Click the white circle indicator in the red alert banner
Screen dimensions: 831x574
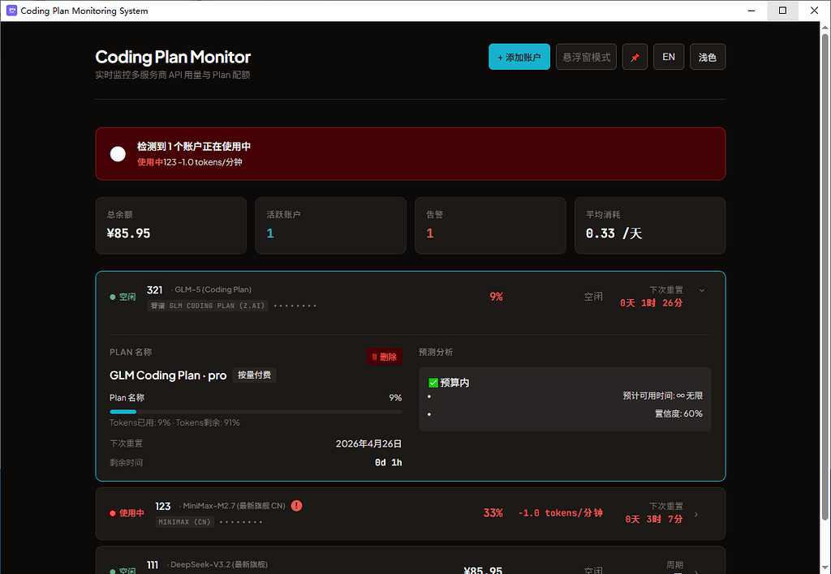(118, 154)
